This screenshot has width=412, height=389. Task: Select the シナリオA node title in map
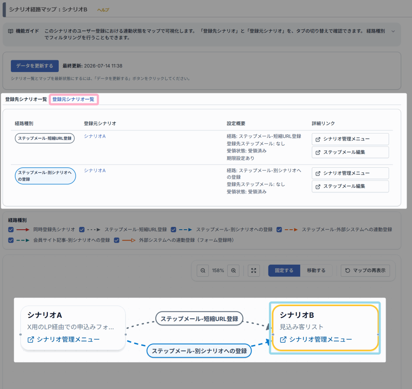pyautogui.click(x=45, y=315)
